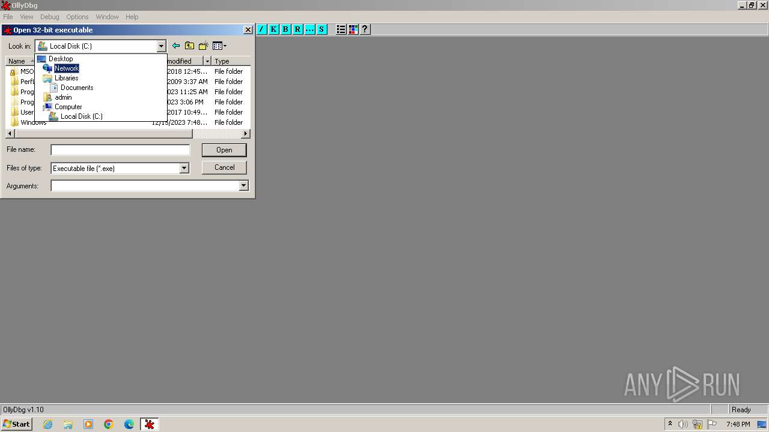Image resolution: width=769 pixels, height=432 pixels.
Task: Click the Show desktop button
Action: (762, 424)
